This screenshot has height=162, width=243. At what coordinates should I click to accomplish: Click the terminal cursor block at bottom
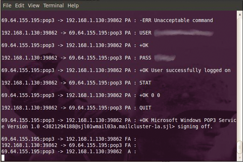(3, 158)
